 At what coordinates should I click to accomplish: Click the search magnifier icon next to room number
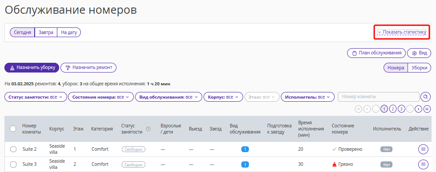pos(425,97)
